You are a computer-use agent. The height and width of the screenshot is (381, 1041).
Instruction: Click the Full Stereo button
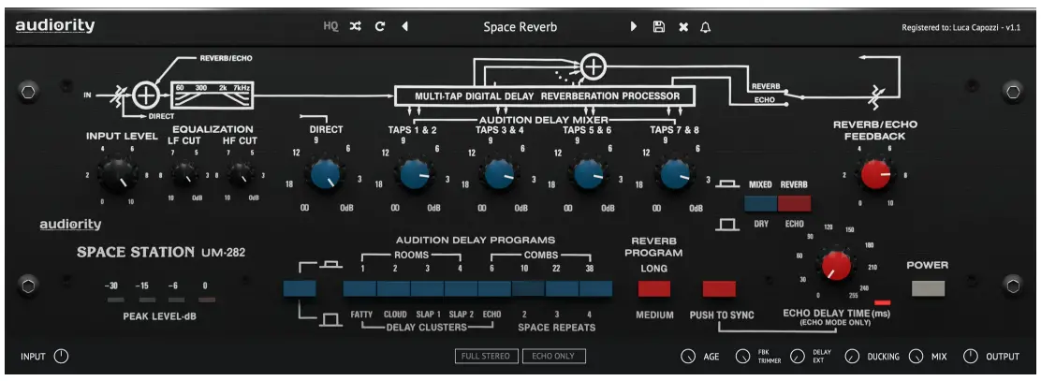(488, 357)
